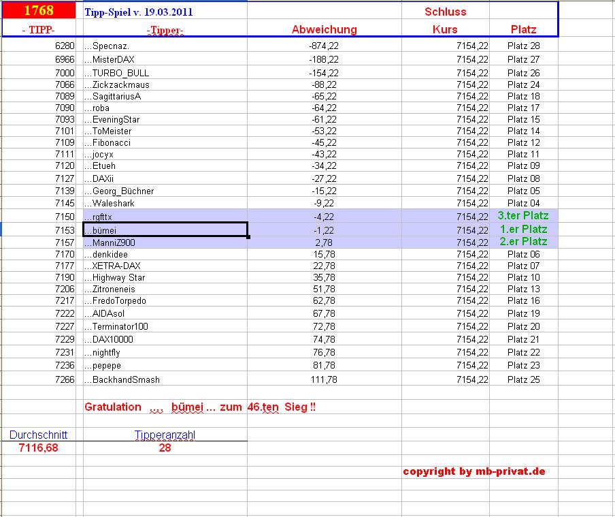Click the 'Platz 18' cell
This screenshot has width=615, height=517.
tap(524, 96)
